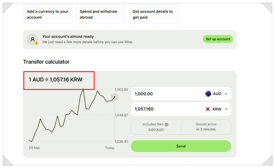This screenshot has width=275, height=168.
Task: Click the In 3 minutes arrival text
Action: coord(206,129)
